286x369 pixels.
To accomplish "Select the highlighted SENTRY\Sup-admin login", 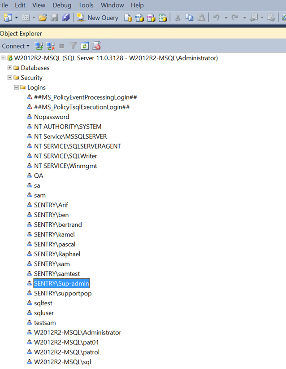I will tap(61, 284).
